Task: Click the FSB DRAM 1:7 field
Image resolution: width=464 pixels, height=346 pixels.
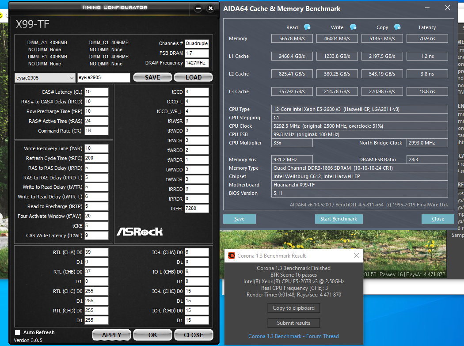Action: pyautogui.click(x=197, y=53)
